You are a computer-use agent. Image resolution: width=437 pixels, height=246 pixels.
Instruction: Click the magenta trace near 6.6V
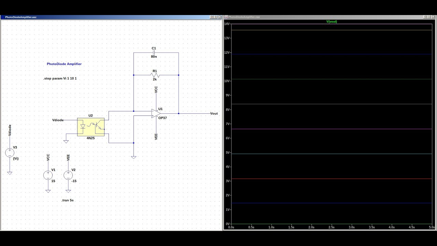(332, 129)
